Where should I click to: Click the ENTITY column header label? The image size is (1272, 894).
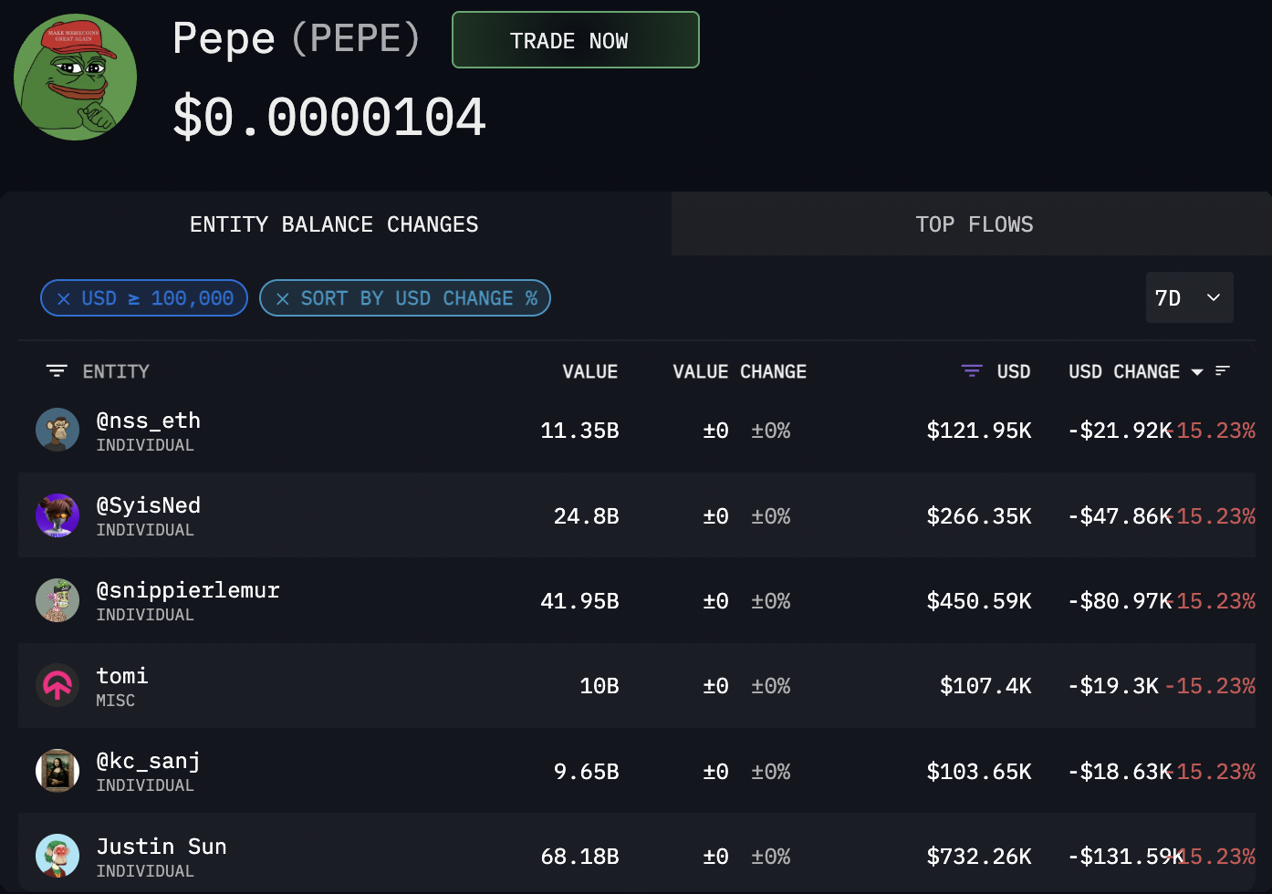[116, 371]
